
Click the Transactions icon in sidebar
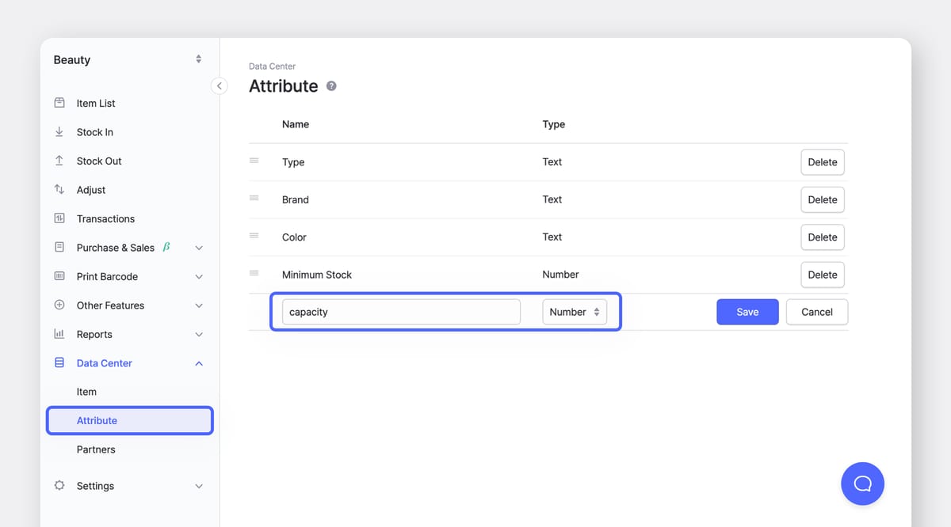[59, 218]
